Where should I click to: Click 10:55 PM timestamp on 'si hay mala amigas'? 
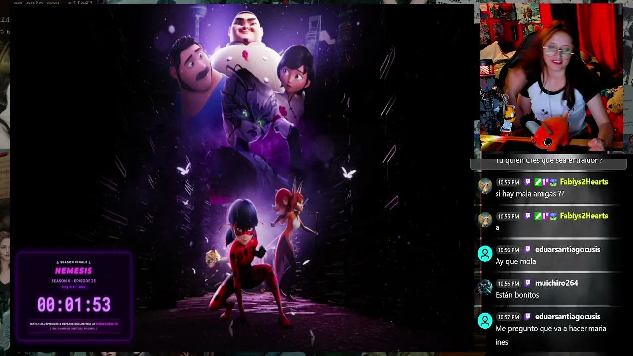508,182
